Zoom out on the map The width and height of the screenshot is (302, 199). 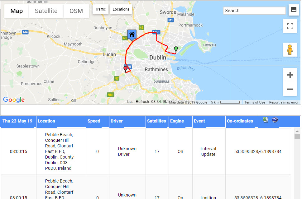tap(290, 89)
